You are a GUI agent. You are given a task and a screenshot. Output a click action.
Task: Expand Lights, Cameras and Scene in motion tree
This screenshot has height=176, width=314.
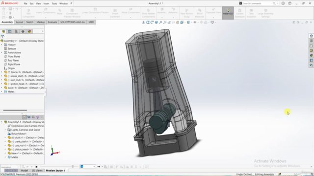coord(5,130)
